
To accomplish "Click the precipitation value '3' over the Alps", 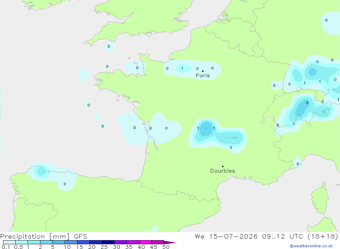I will (x=307, y=103).
